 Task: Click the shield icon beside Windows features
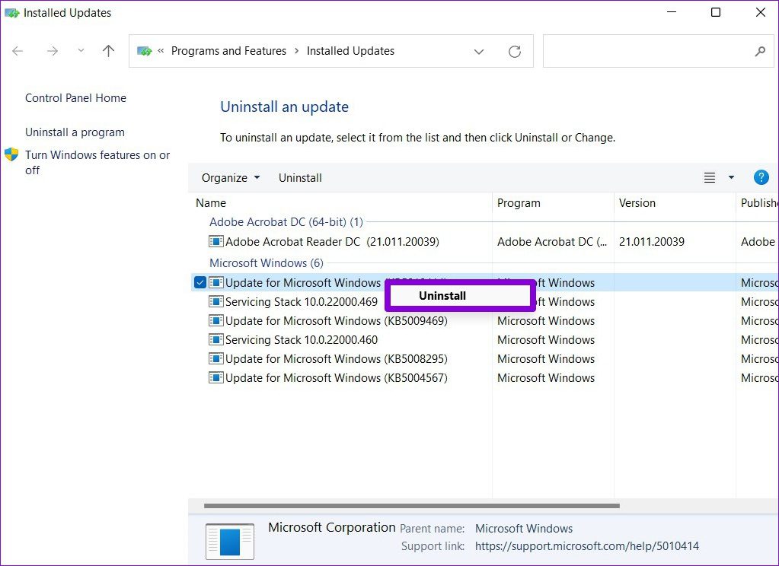(x=11, y=154)
